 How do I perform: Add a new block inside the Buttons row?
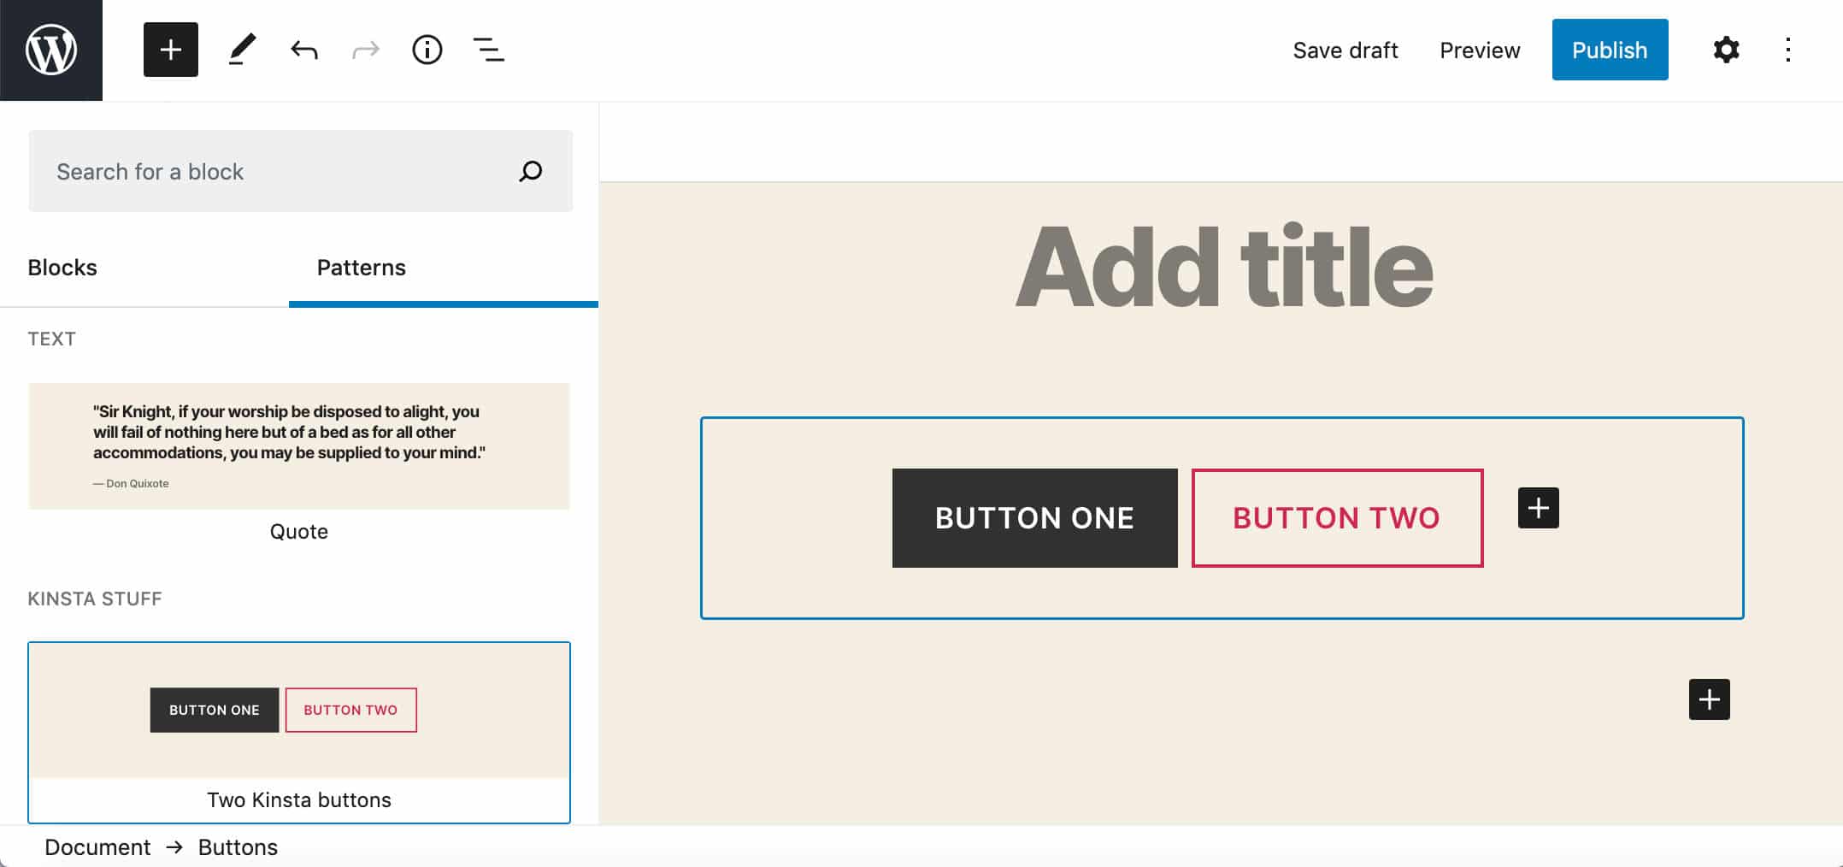1536,508
